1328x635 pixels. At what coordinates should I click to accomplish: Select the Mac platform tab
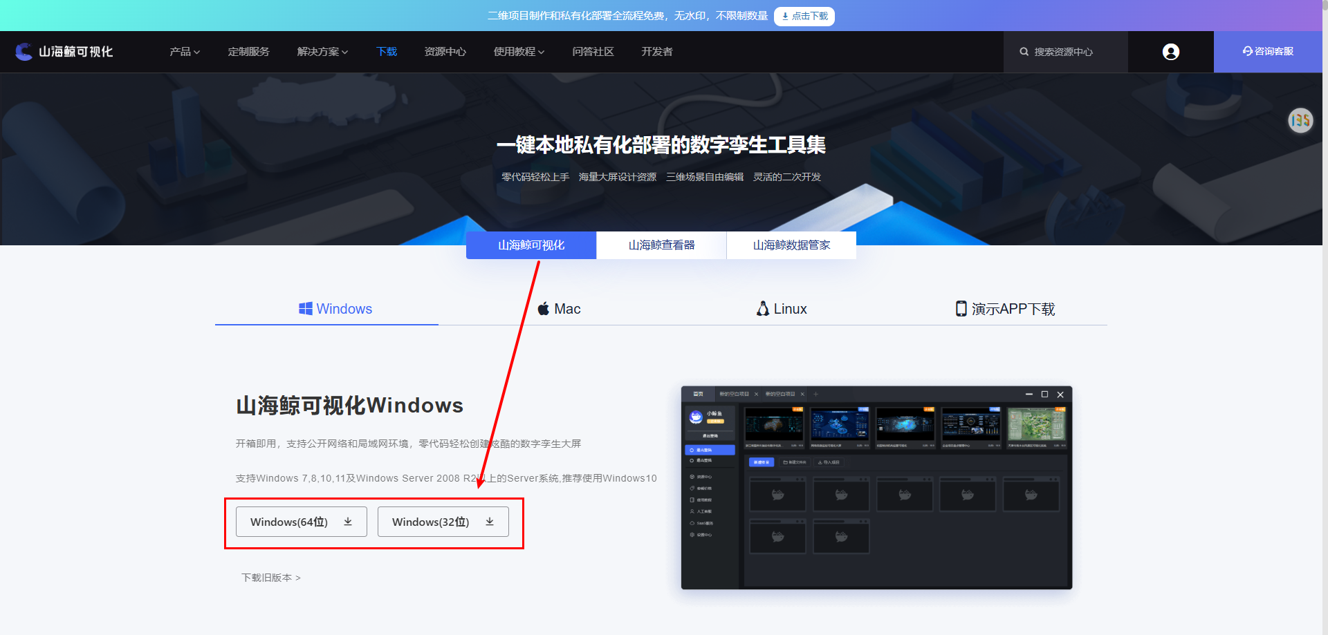559,309
